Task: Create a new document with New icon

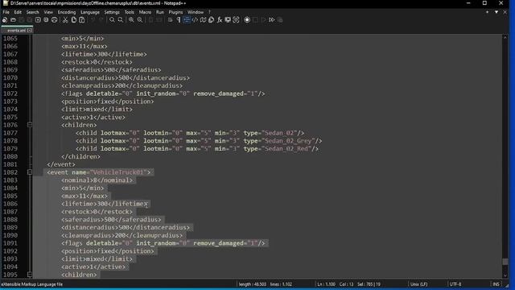Action: [x=5, y=20]
